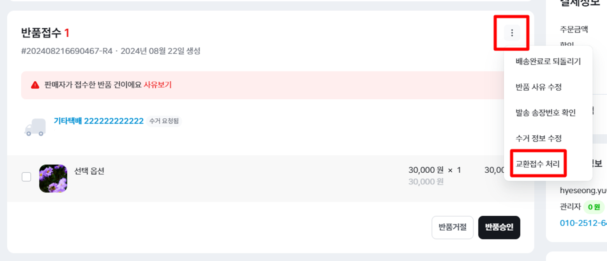Click the green 0 원 badge
Screen dimensions: 607x261
pyautogui.click(x=594, y=207)
